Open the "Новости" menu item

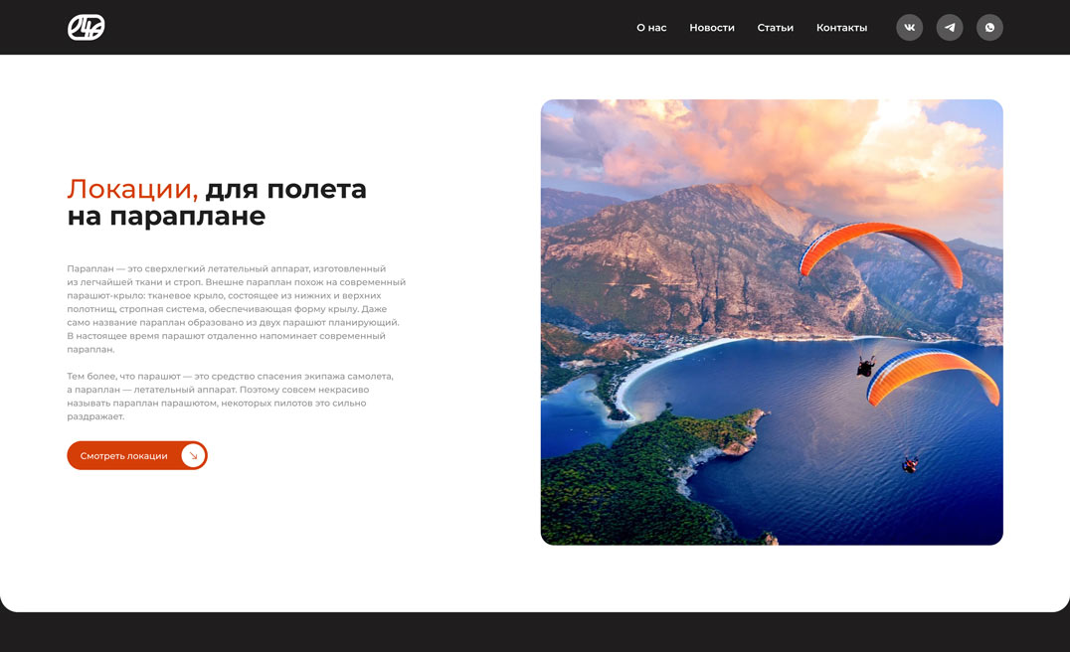pyautogui.click(x=712, y=28)
